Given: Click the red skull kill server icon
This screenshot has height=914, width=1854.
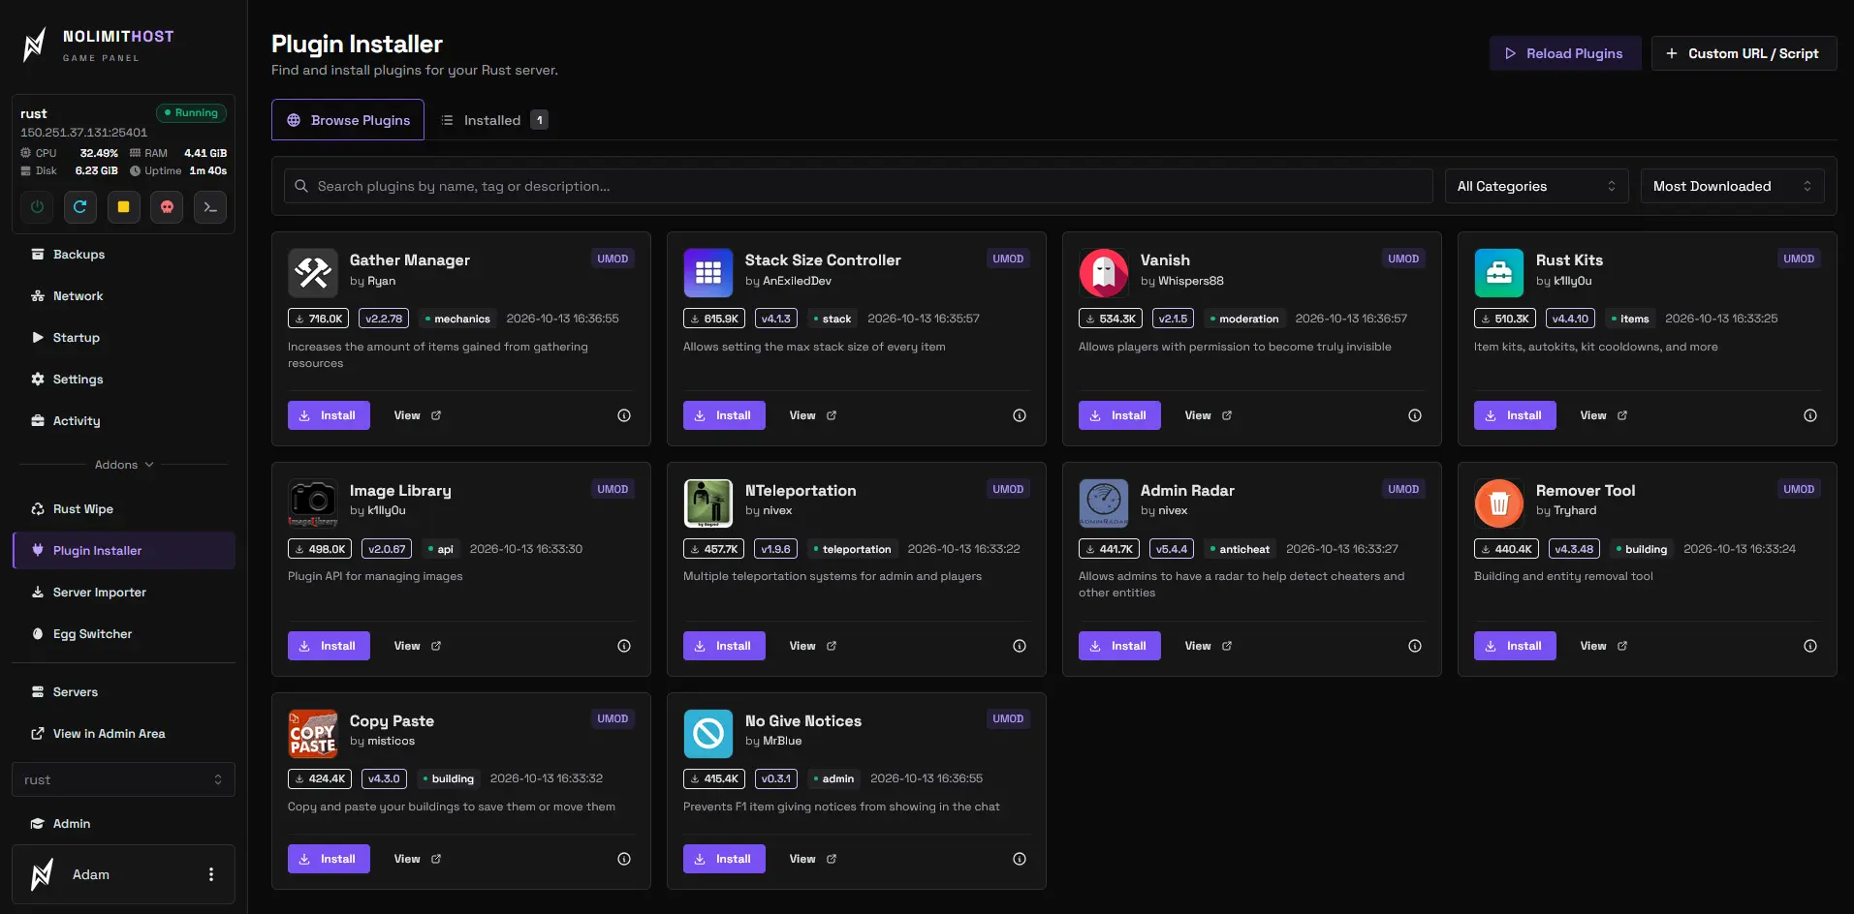Looking at the screenshot, I should [x=167, y=207].
